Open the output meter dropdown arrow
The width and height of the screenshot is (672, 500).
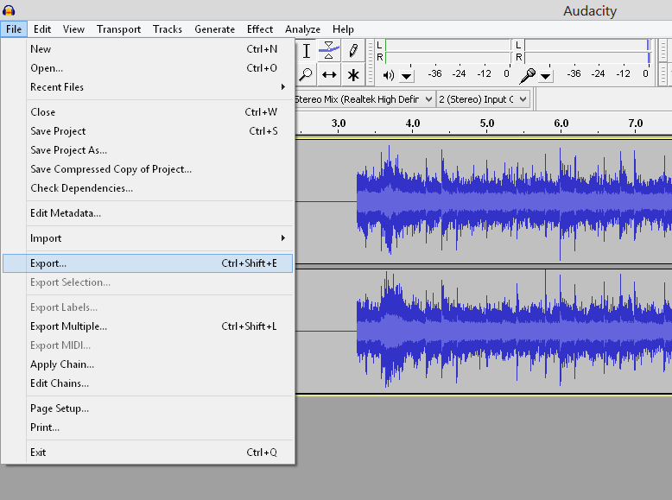click(x=406, y=77)
